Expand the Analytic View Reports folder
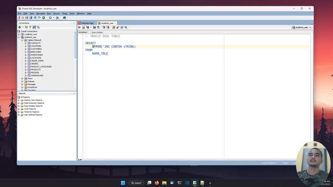This screenshot has width=333, height=187. point(19,100)
